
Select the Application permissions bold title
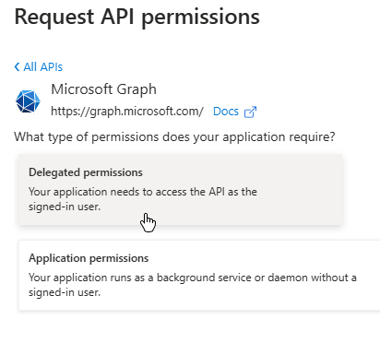[89, 258]
